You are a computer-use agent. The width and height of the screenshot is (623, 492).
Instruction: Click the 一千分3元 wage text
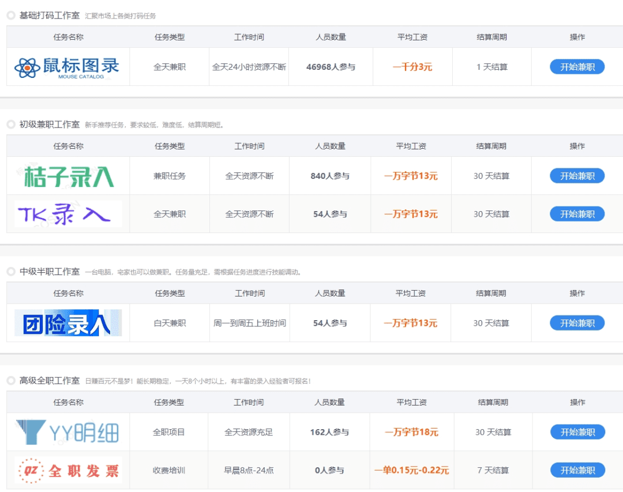[x=412, y=67]
